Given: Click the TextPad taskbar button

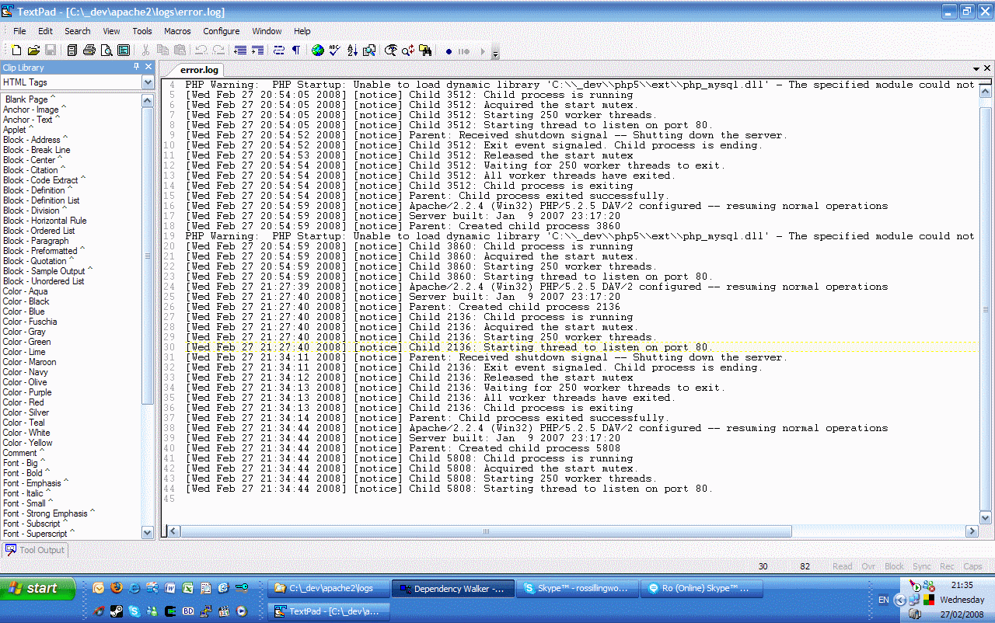Looking at the screenshot, I should (x=328, y=611).
